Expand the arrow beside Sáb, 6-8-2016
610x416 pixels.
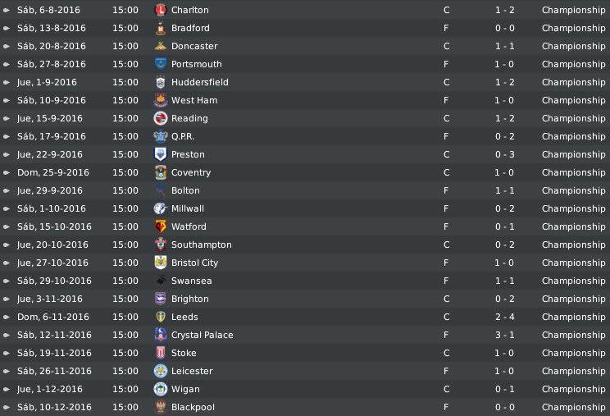7,10
